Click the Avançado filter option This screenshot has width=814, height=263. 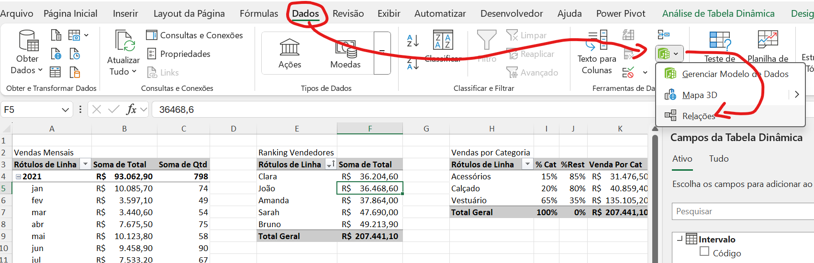coord(532,72)
